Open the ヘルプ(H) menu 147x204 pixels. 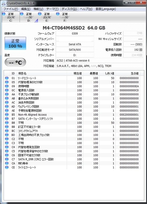(86, 9)
